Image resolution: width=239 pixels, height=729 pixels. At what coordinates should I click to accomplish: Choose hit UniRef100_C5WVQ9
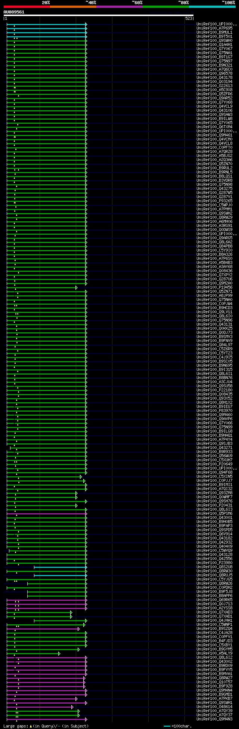214,550
